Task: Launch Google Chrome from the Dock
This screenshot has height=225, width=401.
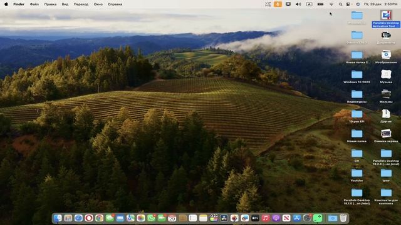Action: pos(99,218)
